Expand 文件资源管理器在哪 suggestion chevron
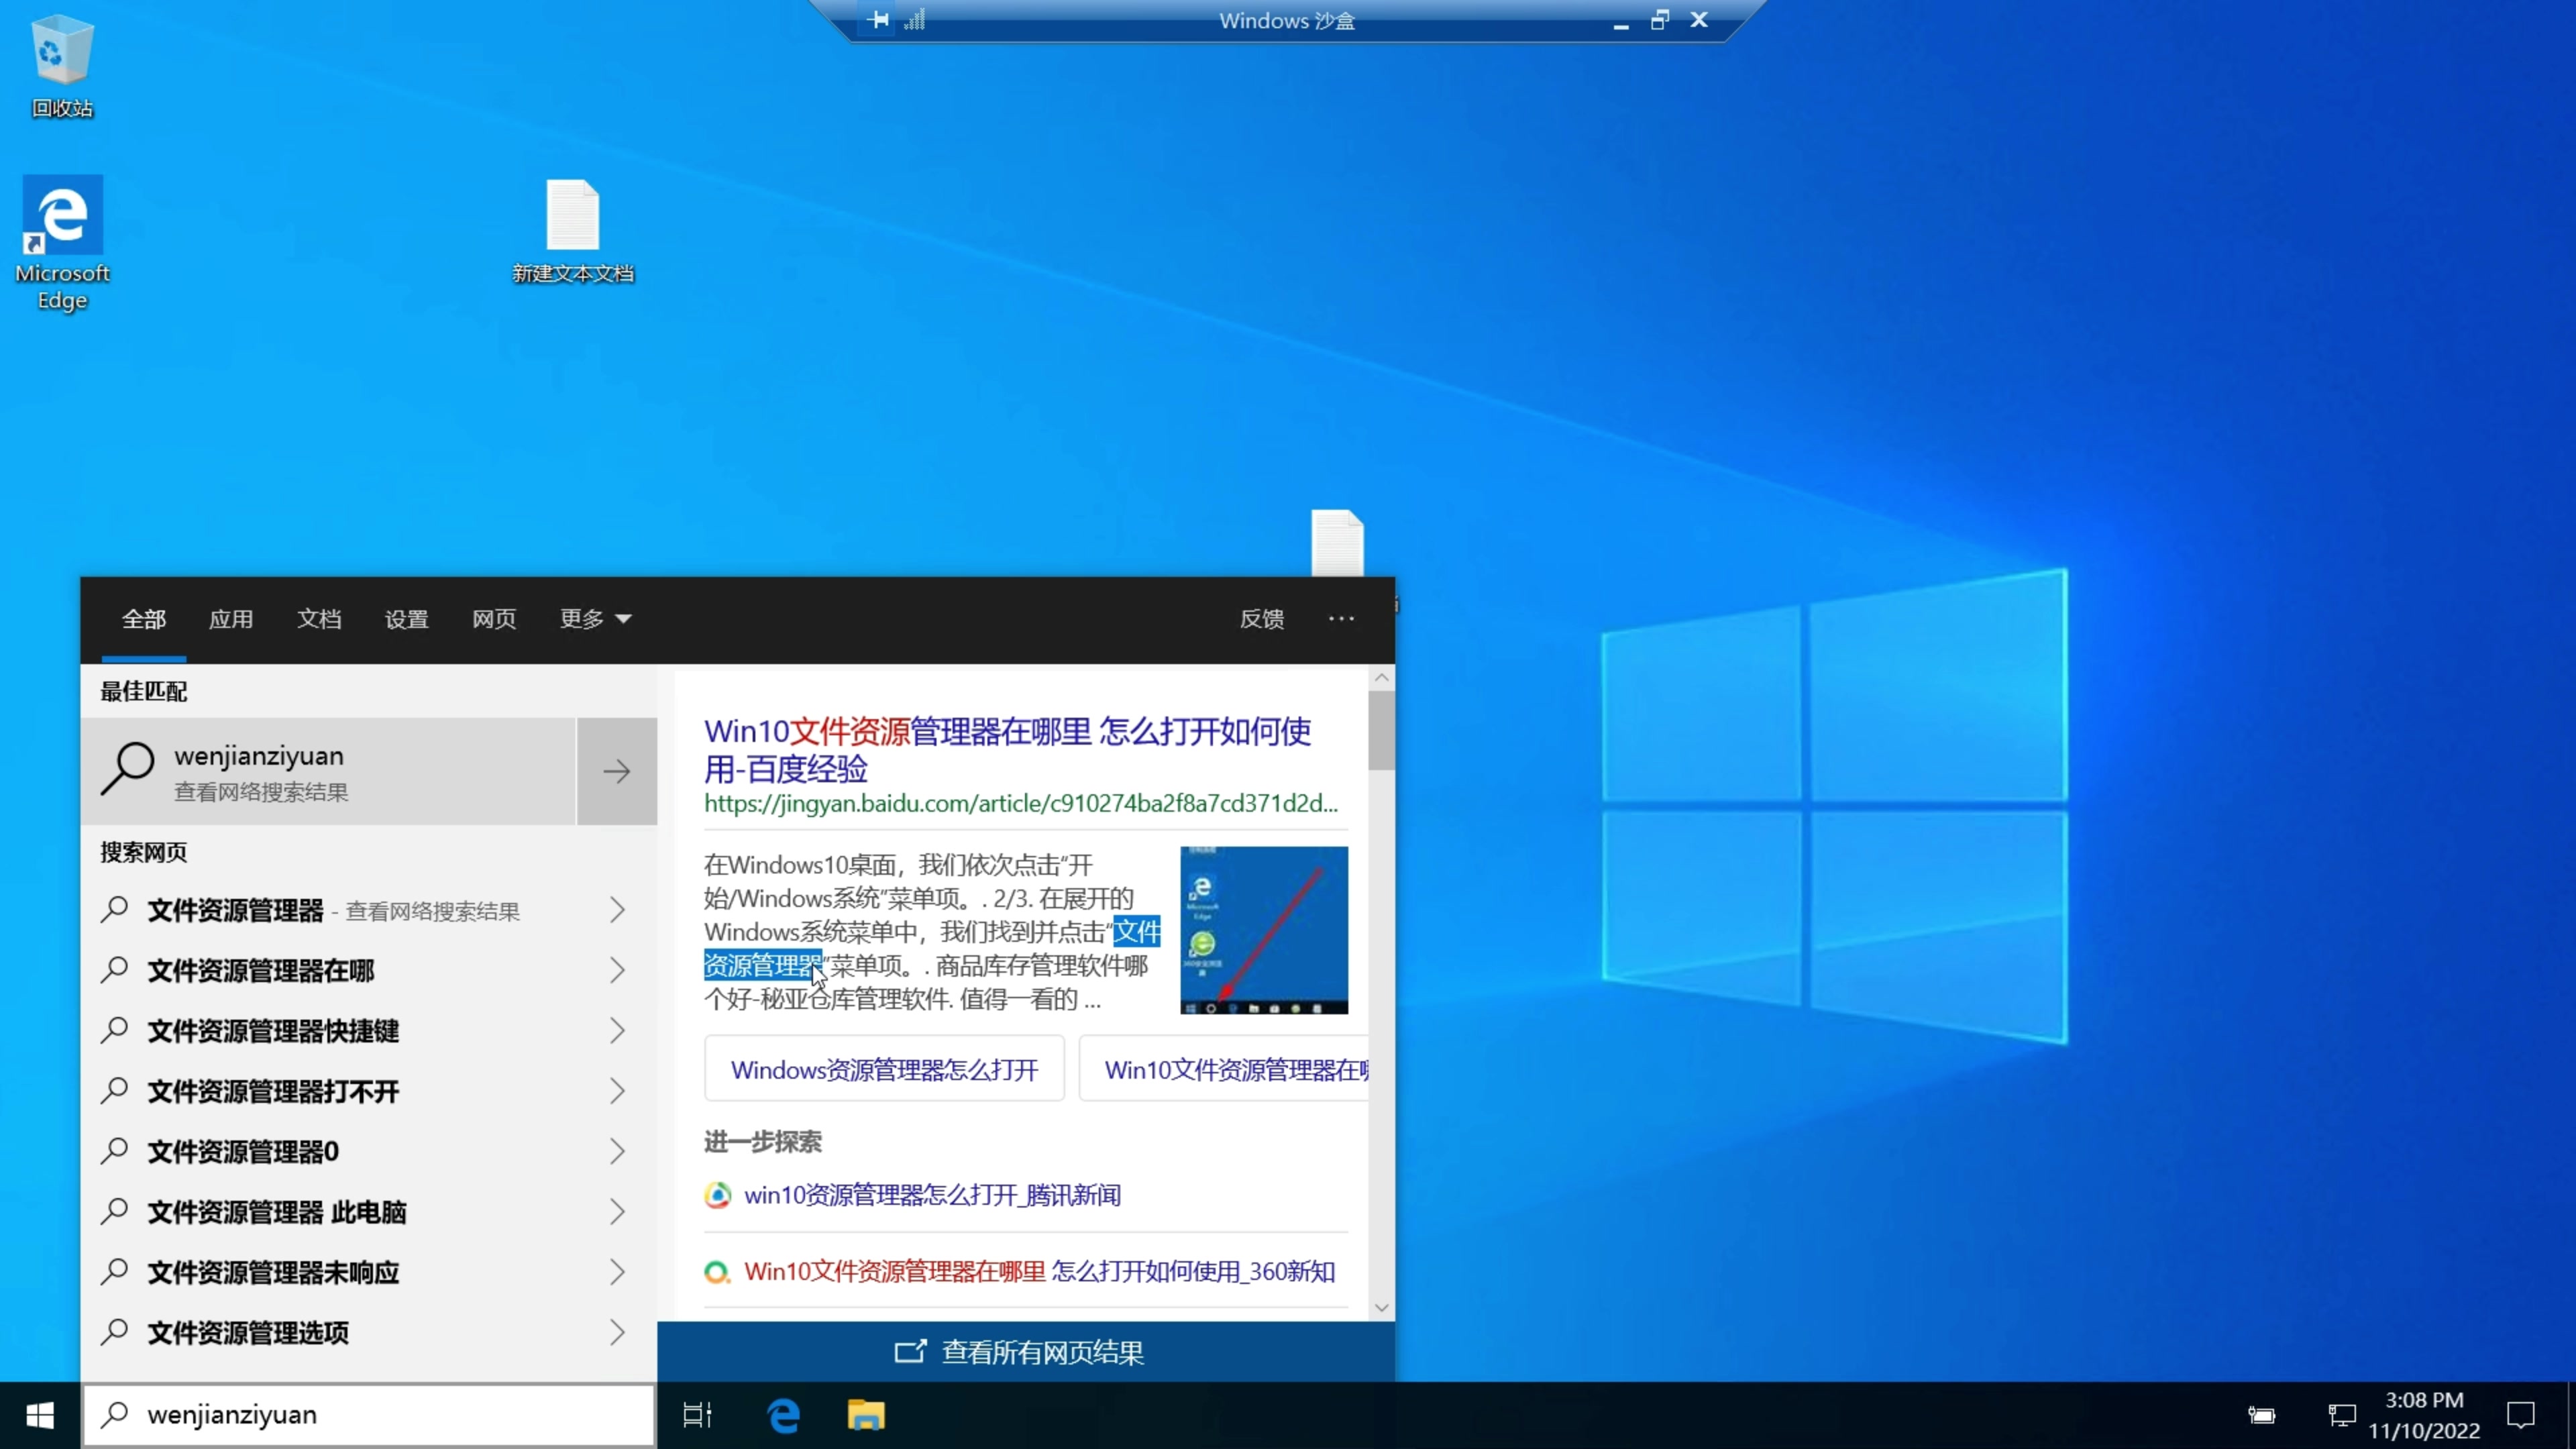This screenshot has width=2576, height=1449. click(617, 970)
